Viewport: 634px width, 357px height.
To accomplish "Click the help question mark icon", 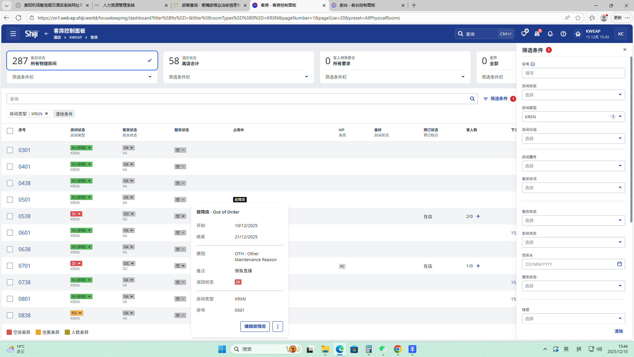I will click(x=563, y=34).
